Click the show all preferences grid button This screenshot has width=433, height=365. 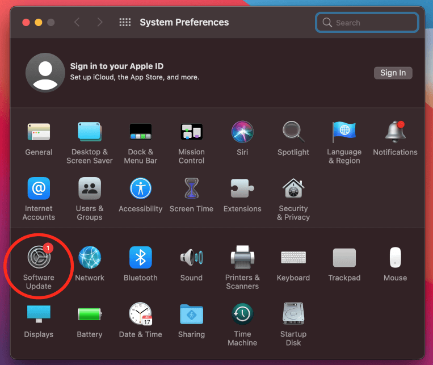[125, 23]
